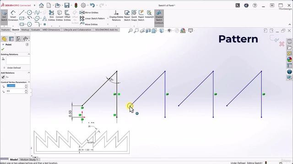The image size is (293, 164).
Task: Select the Circle sketch tool
Action: pos(29,12)
